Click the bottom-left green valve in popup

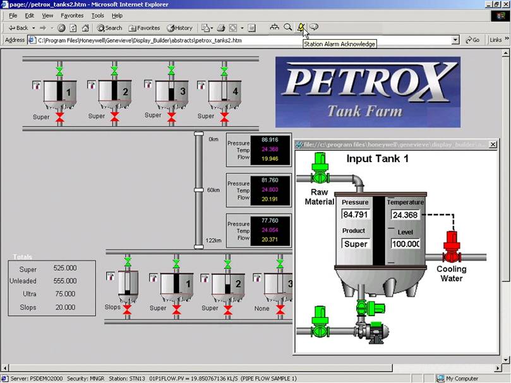point(320,322)
